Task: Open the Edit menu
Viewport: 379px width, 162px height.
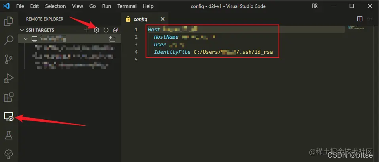Action: click(34, 6)
